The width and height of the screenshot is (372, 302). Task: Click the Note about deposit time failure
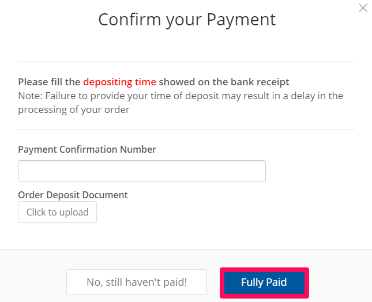181,103
